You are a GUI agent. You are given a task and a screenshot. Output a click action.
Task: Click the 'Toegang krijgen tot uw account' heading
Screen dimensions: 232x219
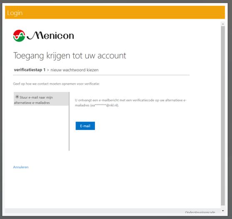(x=70, y=56)
